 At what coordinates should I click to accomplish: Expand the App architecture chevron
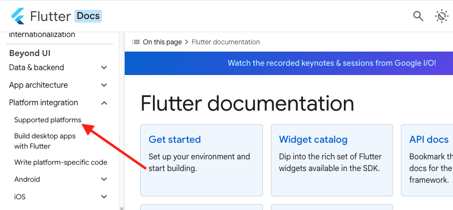104,85
